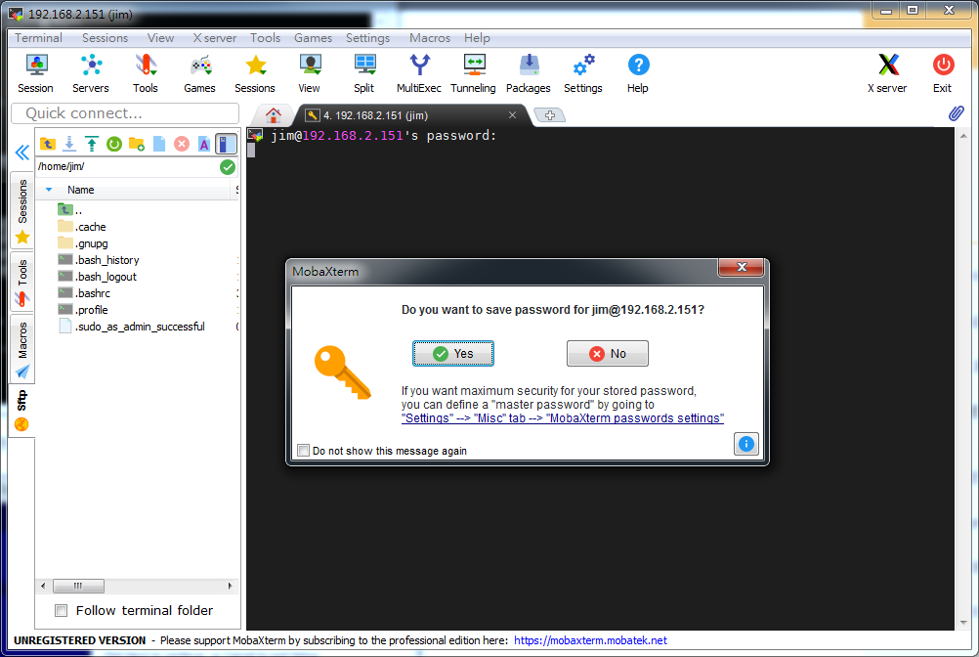Open the Sessions side tab
Image resolution: width=979 pixels, height=657 pixels.
pyautogui.click(x=22, y=210)
